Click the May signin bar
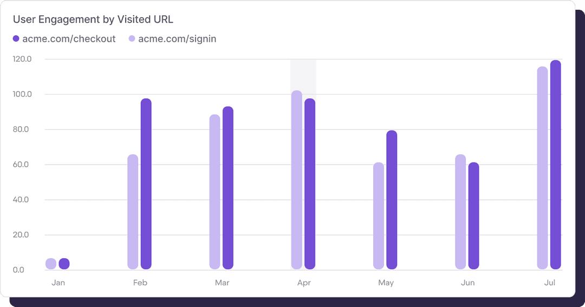The width and height of the screenshot is (585, 307). pos(379,215)
